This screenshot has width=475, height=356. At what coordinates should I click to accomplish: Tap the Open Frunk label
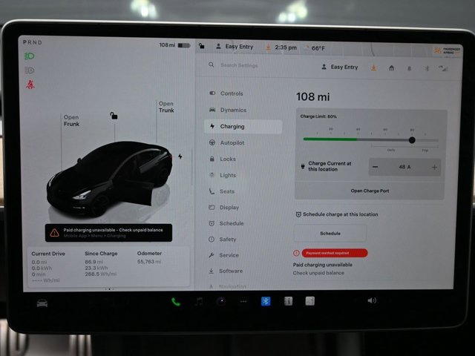click(x=71, y=120)
